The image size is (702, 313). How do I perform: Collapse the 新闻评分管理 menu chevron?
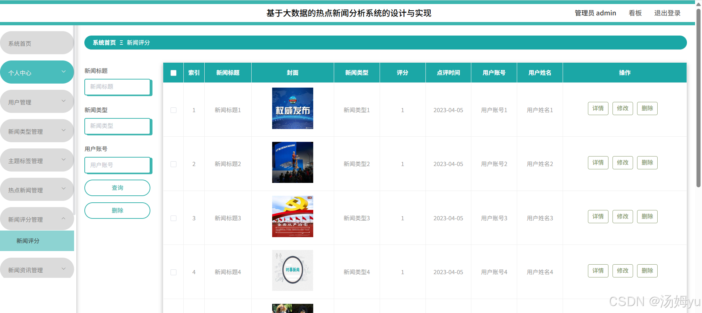click(x=63, y=218)
